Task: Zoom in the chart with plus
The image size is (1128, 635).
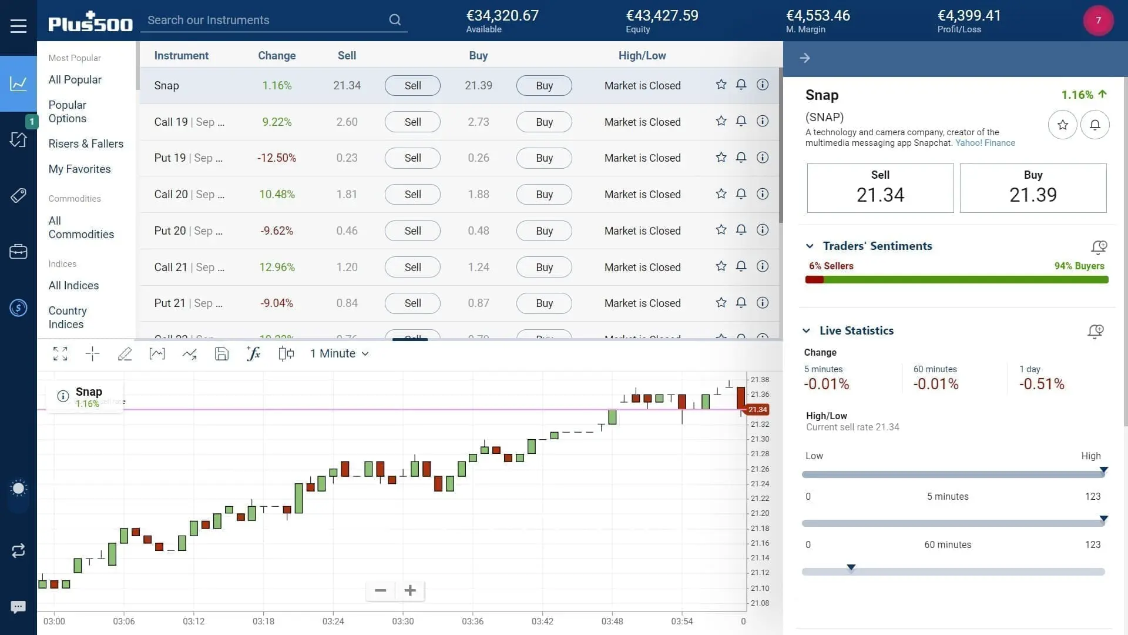Action: coord(410,590)
